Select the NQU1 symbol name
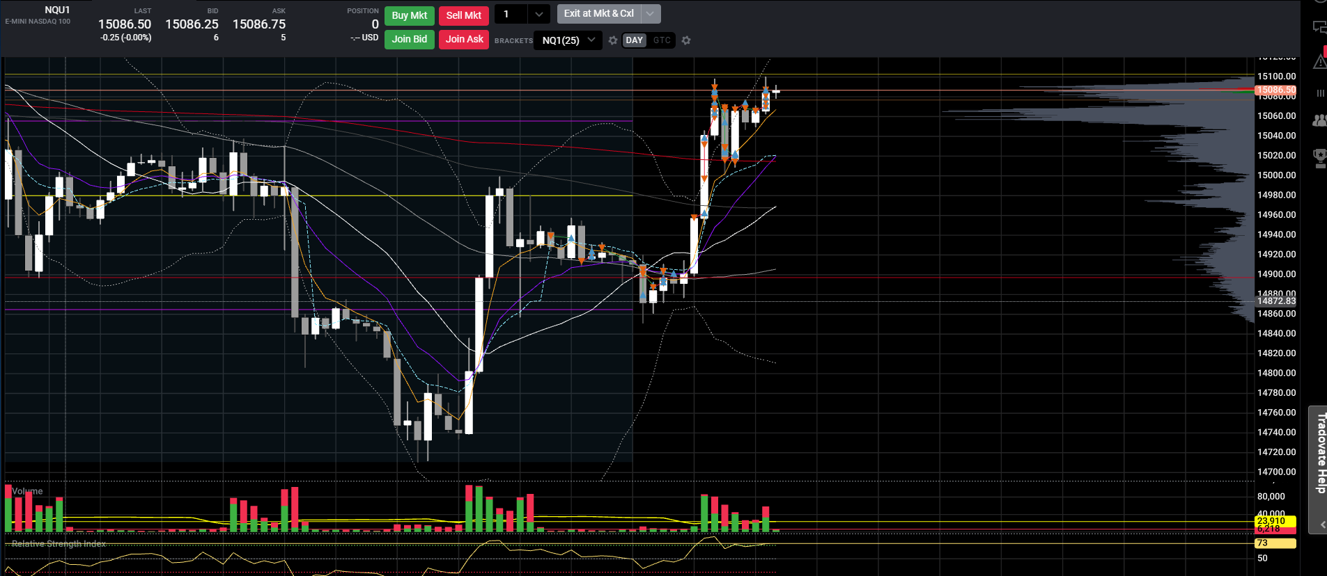The width and height of the screenshot is (1327, 576). [x=57, y=10]
